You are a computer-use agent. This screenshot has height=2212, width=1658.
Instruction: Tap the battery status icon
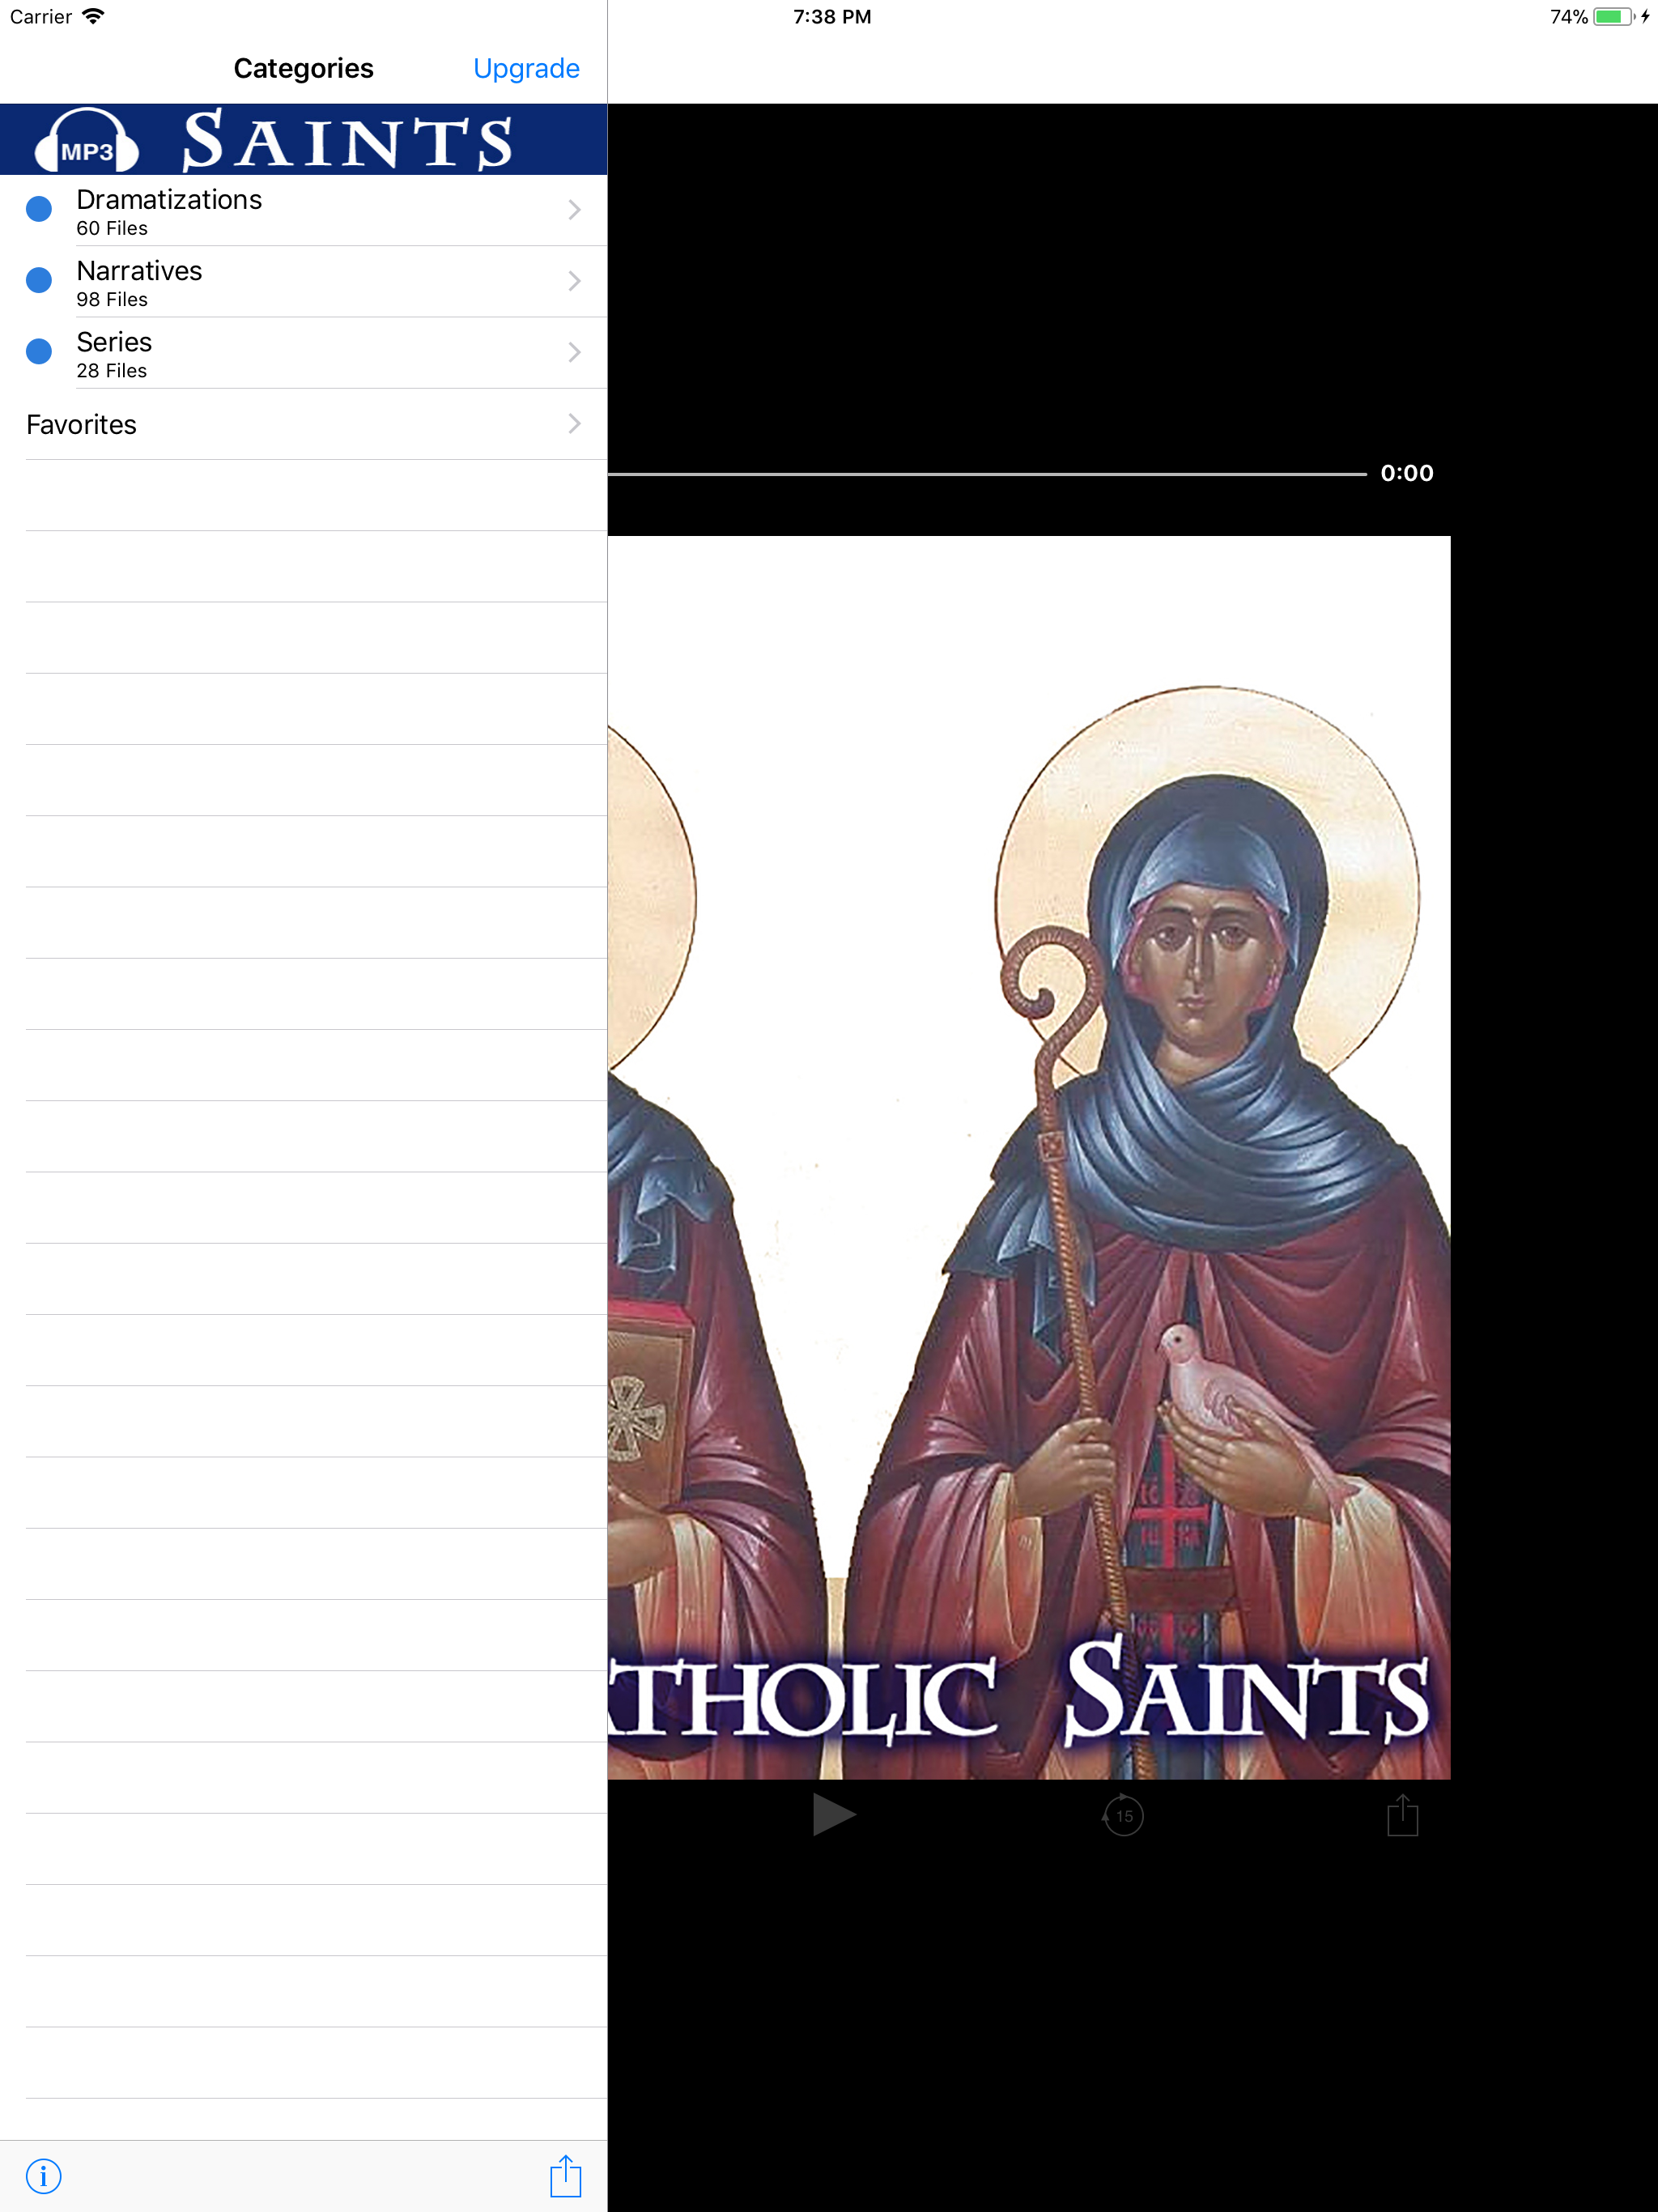point(1612,16)
